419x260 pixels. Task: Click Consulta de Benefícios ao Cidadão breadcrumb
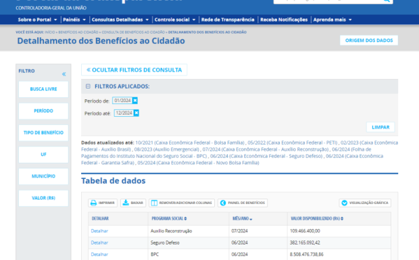pos(133,32)
